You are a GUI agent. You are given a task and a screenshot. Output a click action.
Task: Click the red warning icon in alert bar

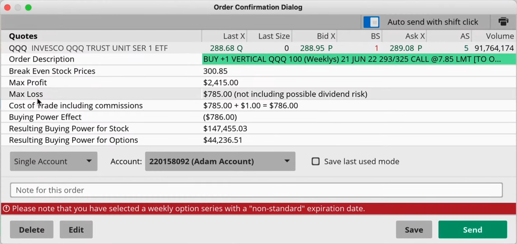[6, 209]
